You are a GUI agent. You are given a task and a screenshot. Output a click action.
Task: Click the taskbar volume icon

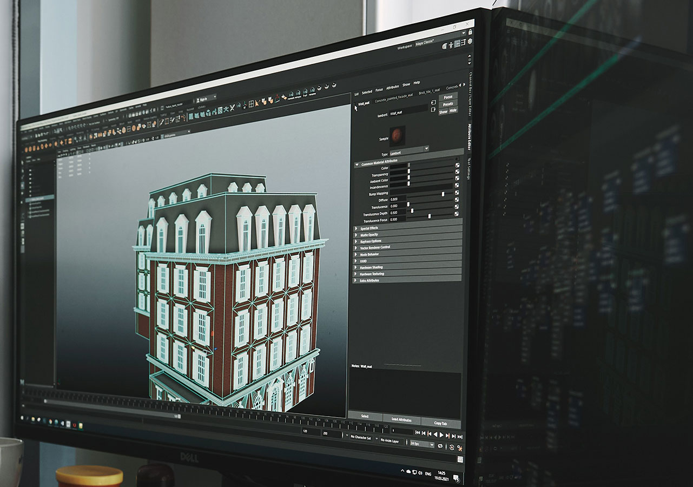coord(420,472)
